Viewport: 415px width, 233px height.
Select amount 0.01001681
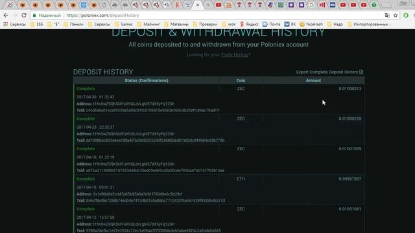coord(350,209)
